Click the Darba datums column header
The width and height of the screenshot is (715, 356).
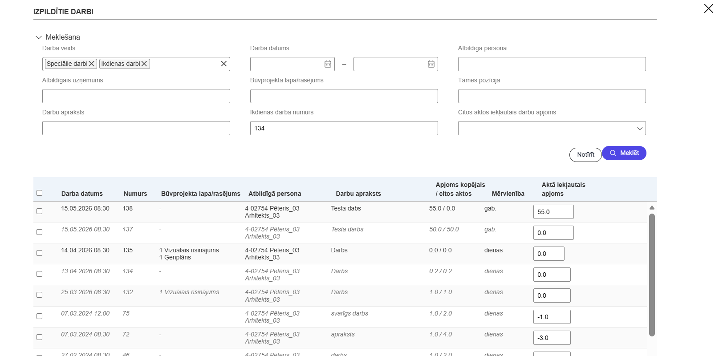click(x=82, y=194)
